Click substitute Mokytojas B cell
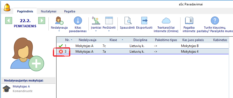This screenshot has width=233, height=98. point(190,46)
